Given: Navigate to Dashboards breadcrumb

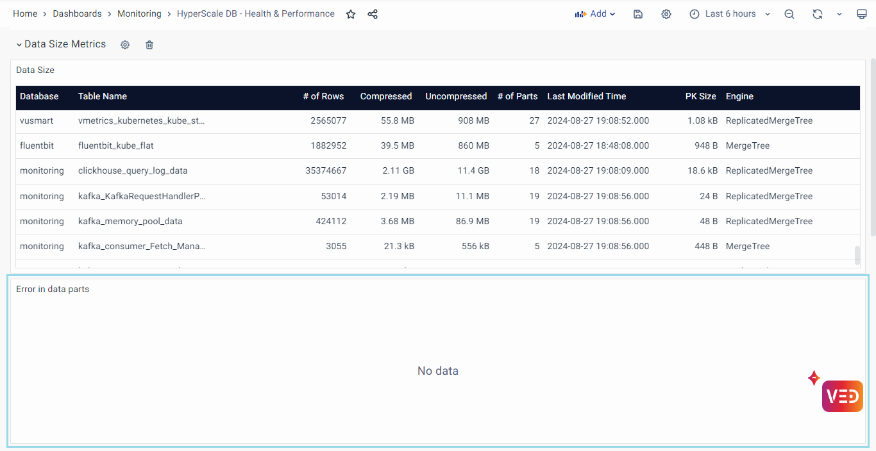Looking at the screenshot, I should click(x=77, y=13).
